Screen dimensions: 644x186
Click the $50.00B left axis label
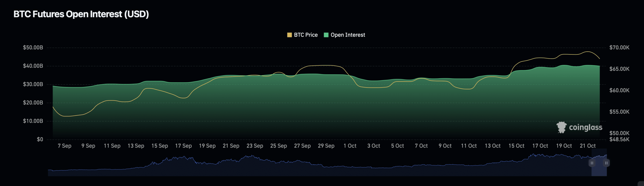pos(33,47)
